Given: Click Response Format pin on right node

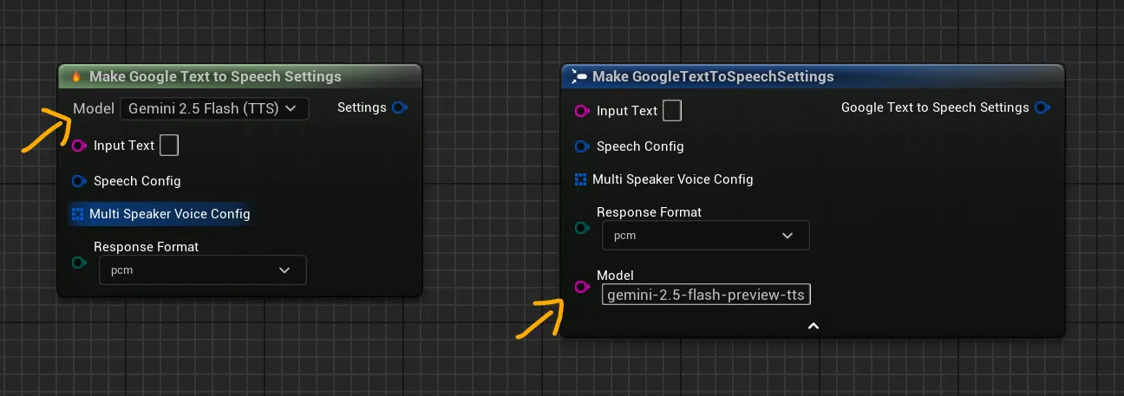Looking at the screenshot, I should coord(583,228).
